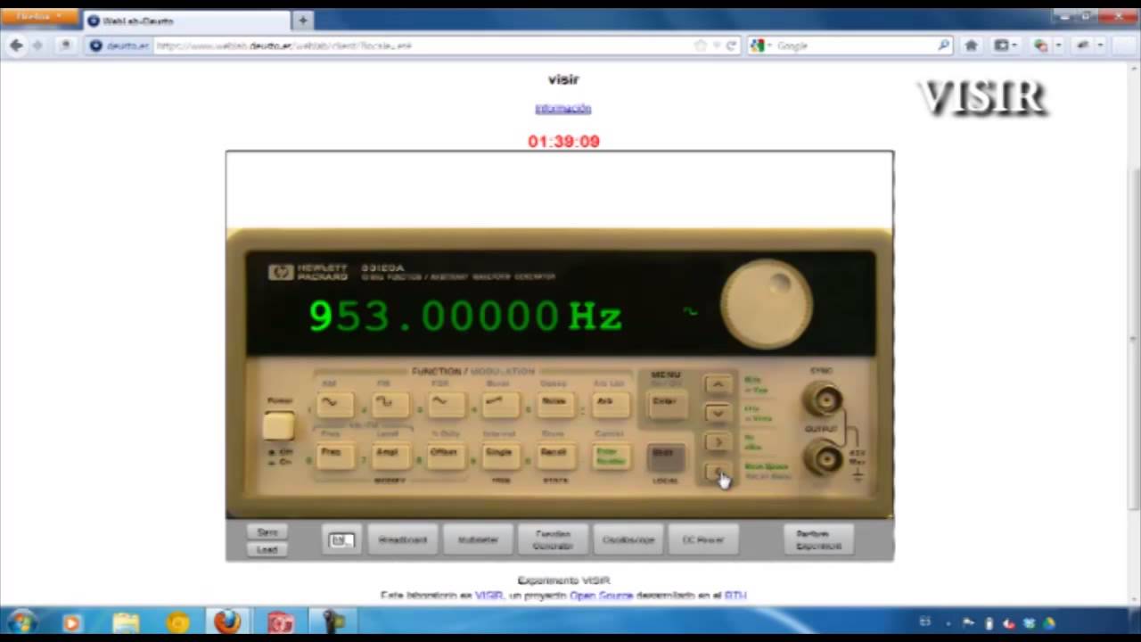Open the Información link

(x=562, y=109)
